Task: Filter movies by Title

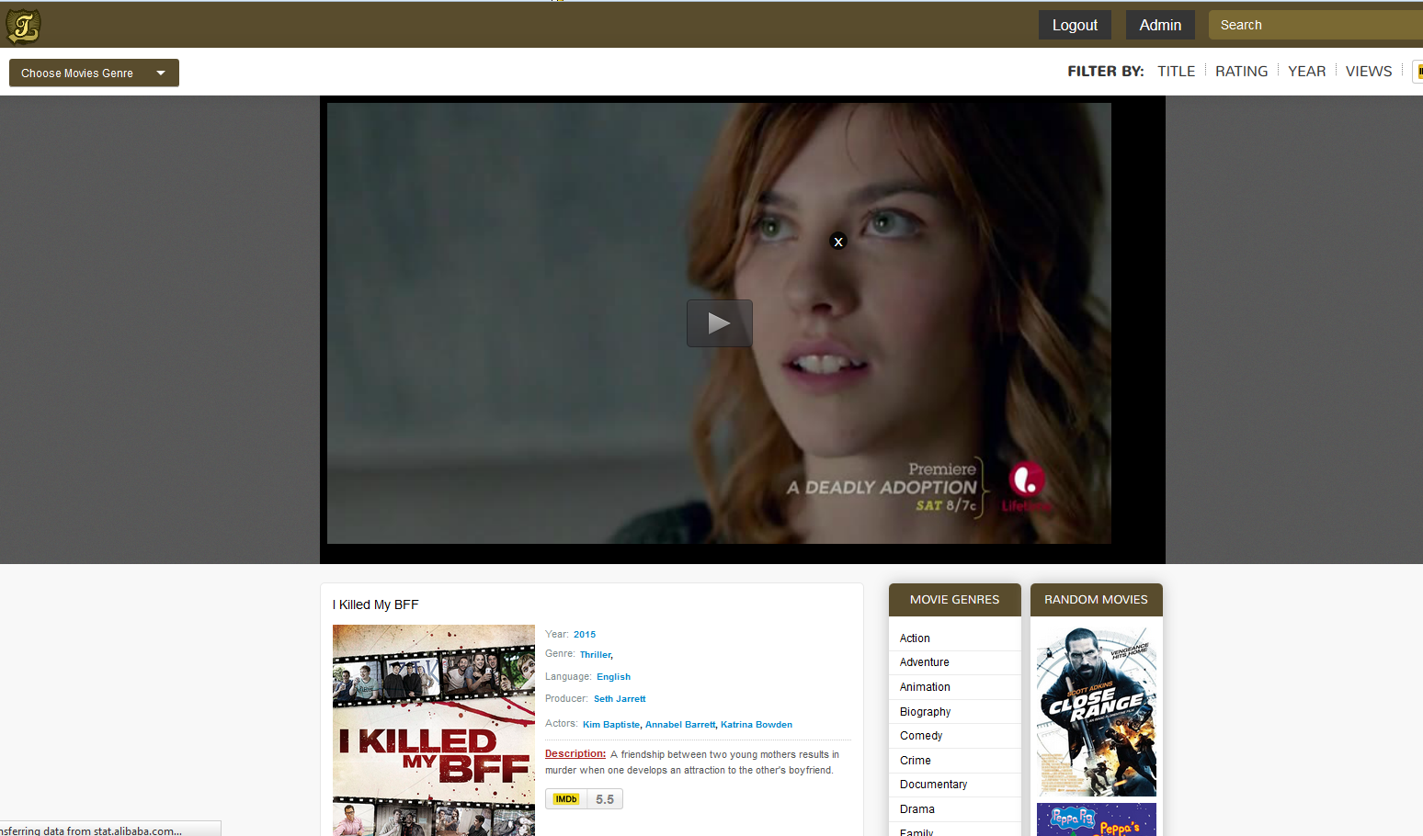Action: (x=1176, y=71)
